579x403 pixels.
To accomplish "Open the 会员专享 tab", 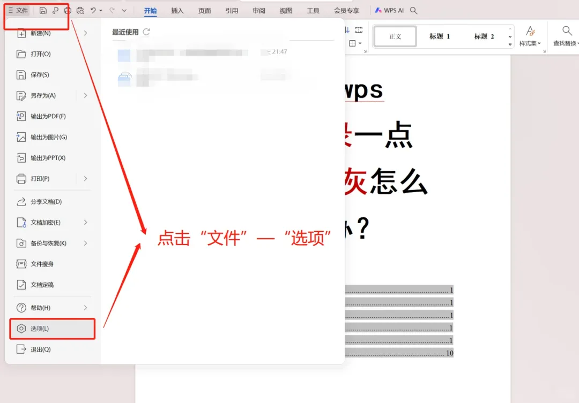I will click(x=346, y=11).
